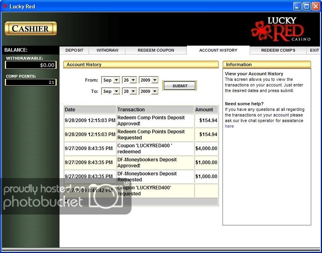Open the Redeem Coupon tab

click(156, 50)
